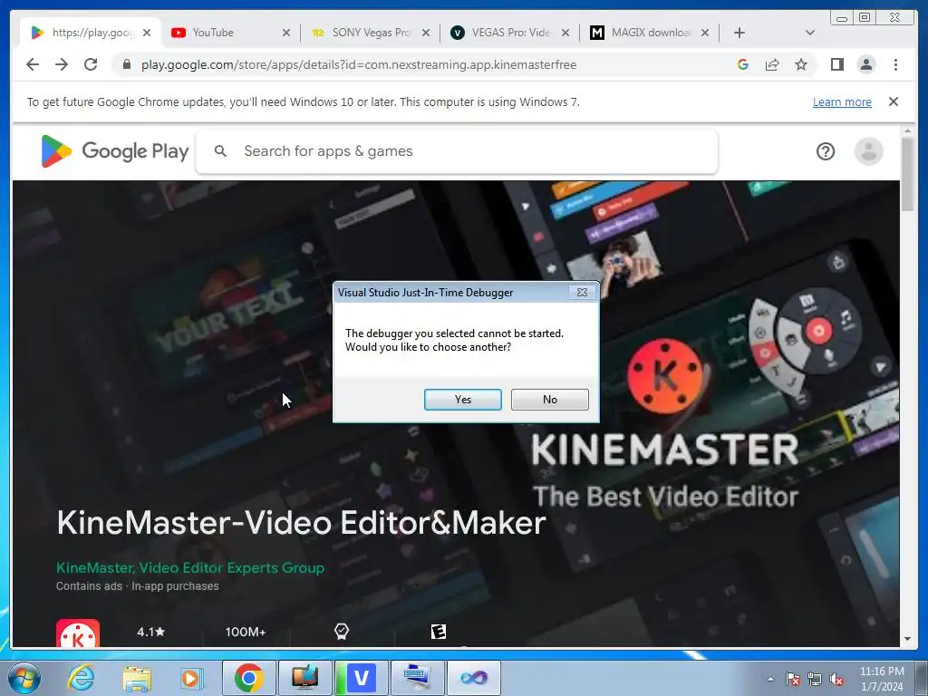Click the page scrollbar down arrow
The width and height of the screenshot is (928, 696).
pos(907,639)
